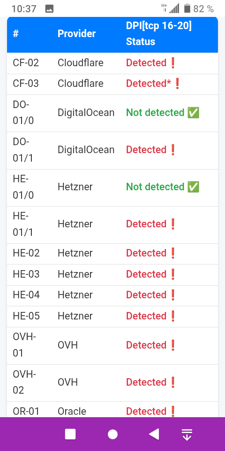Tap the Oracle provider cell

click(x=72, y=411)
